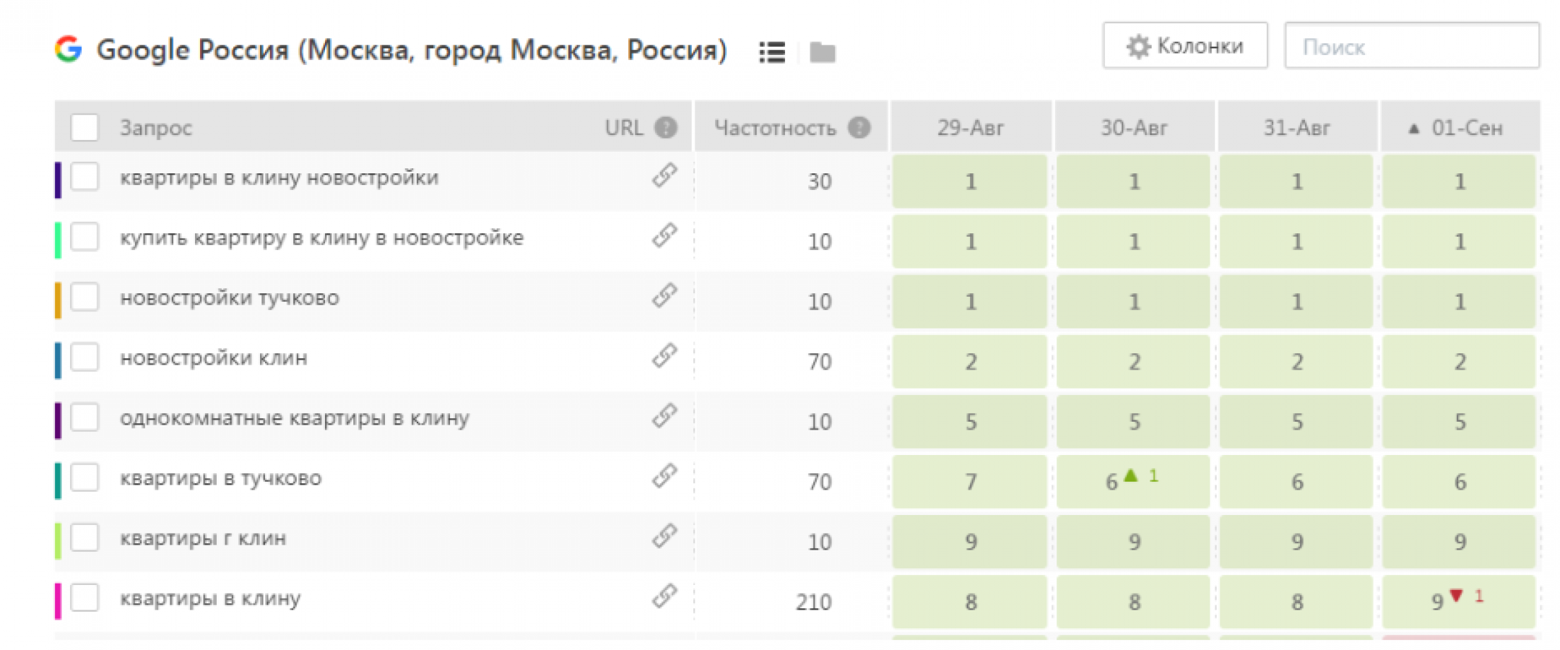Select checkbox for квартиры в клину
The width and height of the screenshot is (1560, 650).
(x=84, y=597)
